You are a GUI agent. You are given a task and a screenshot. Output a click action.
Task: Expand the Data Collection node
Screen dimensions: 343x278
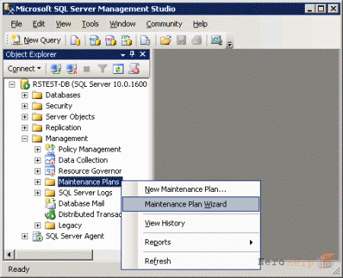coord(37,161)
